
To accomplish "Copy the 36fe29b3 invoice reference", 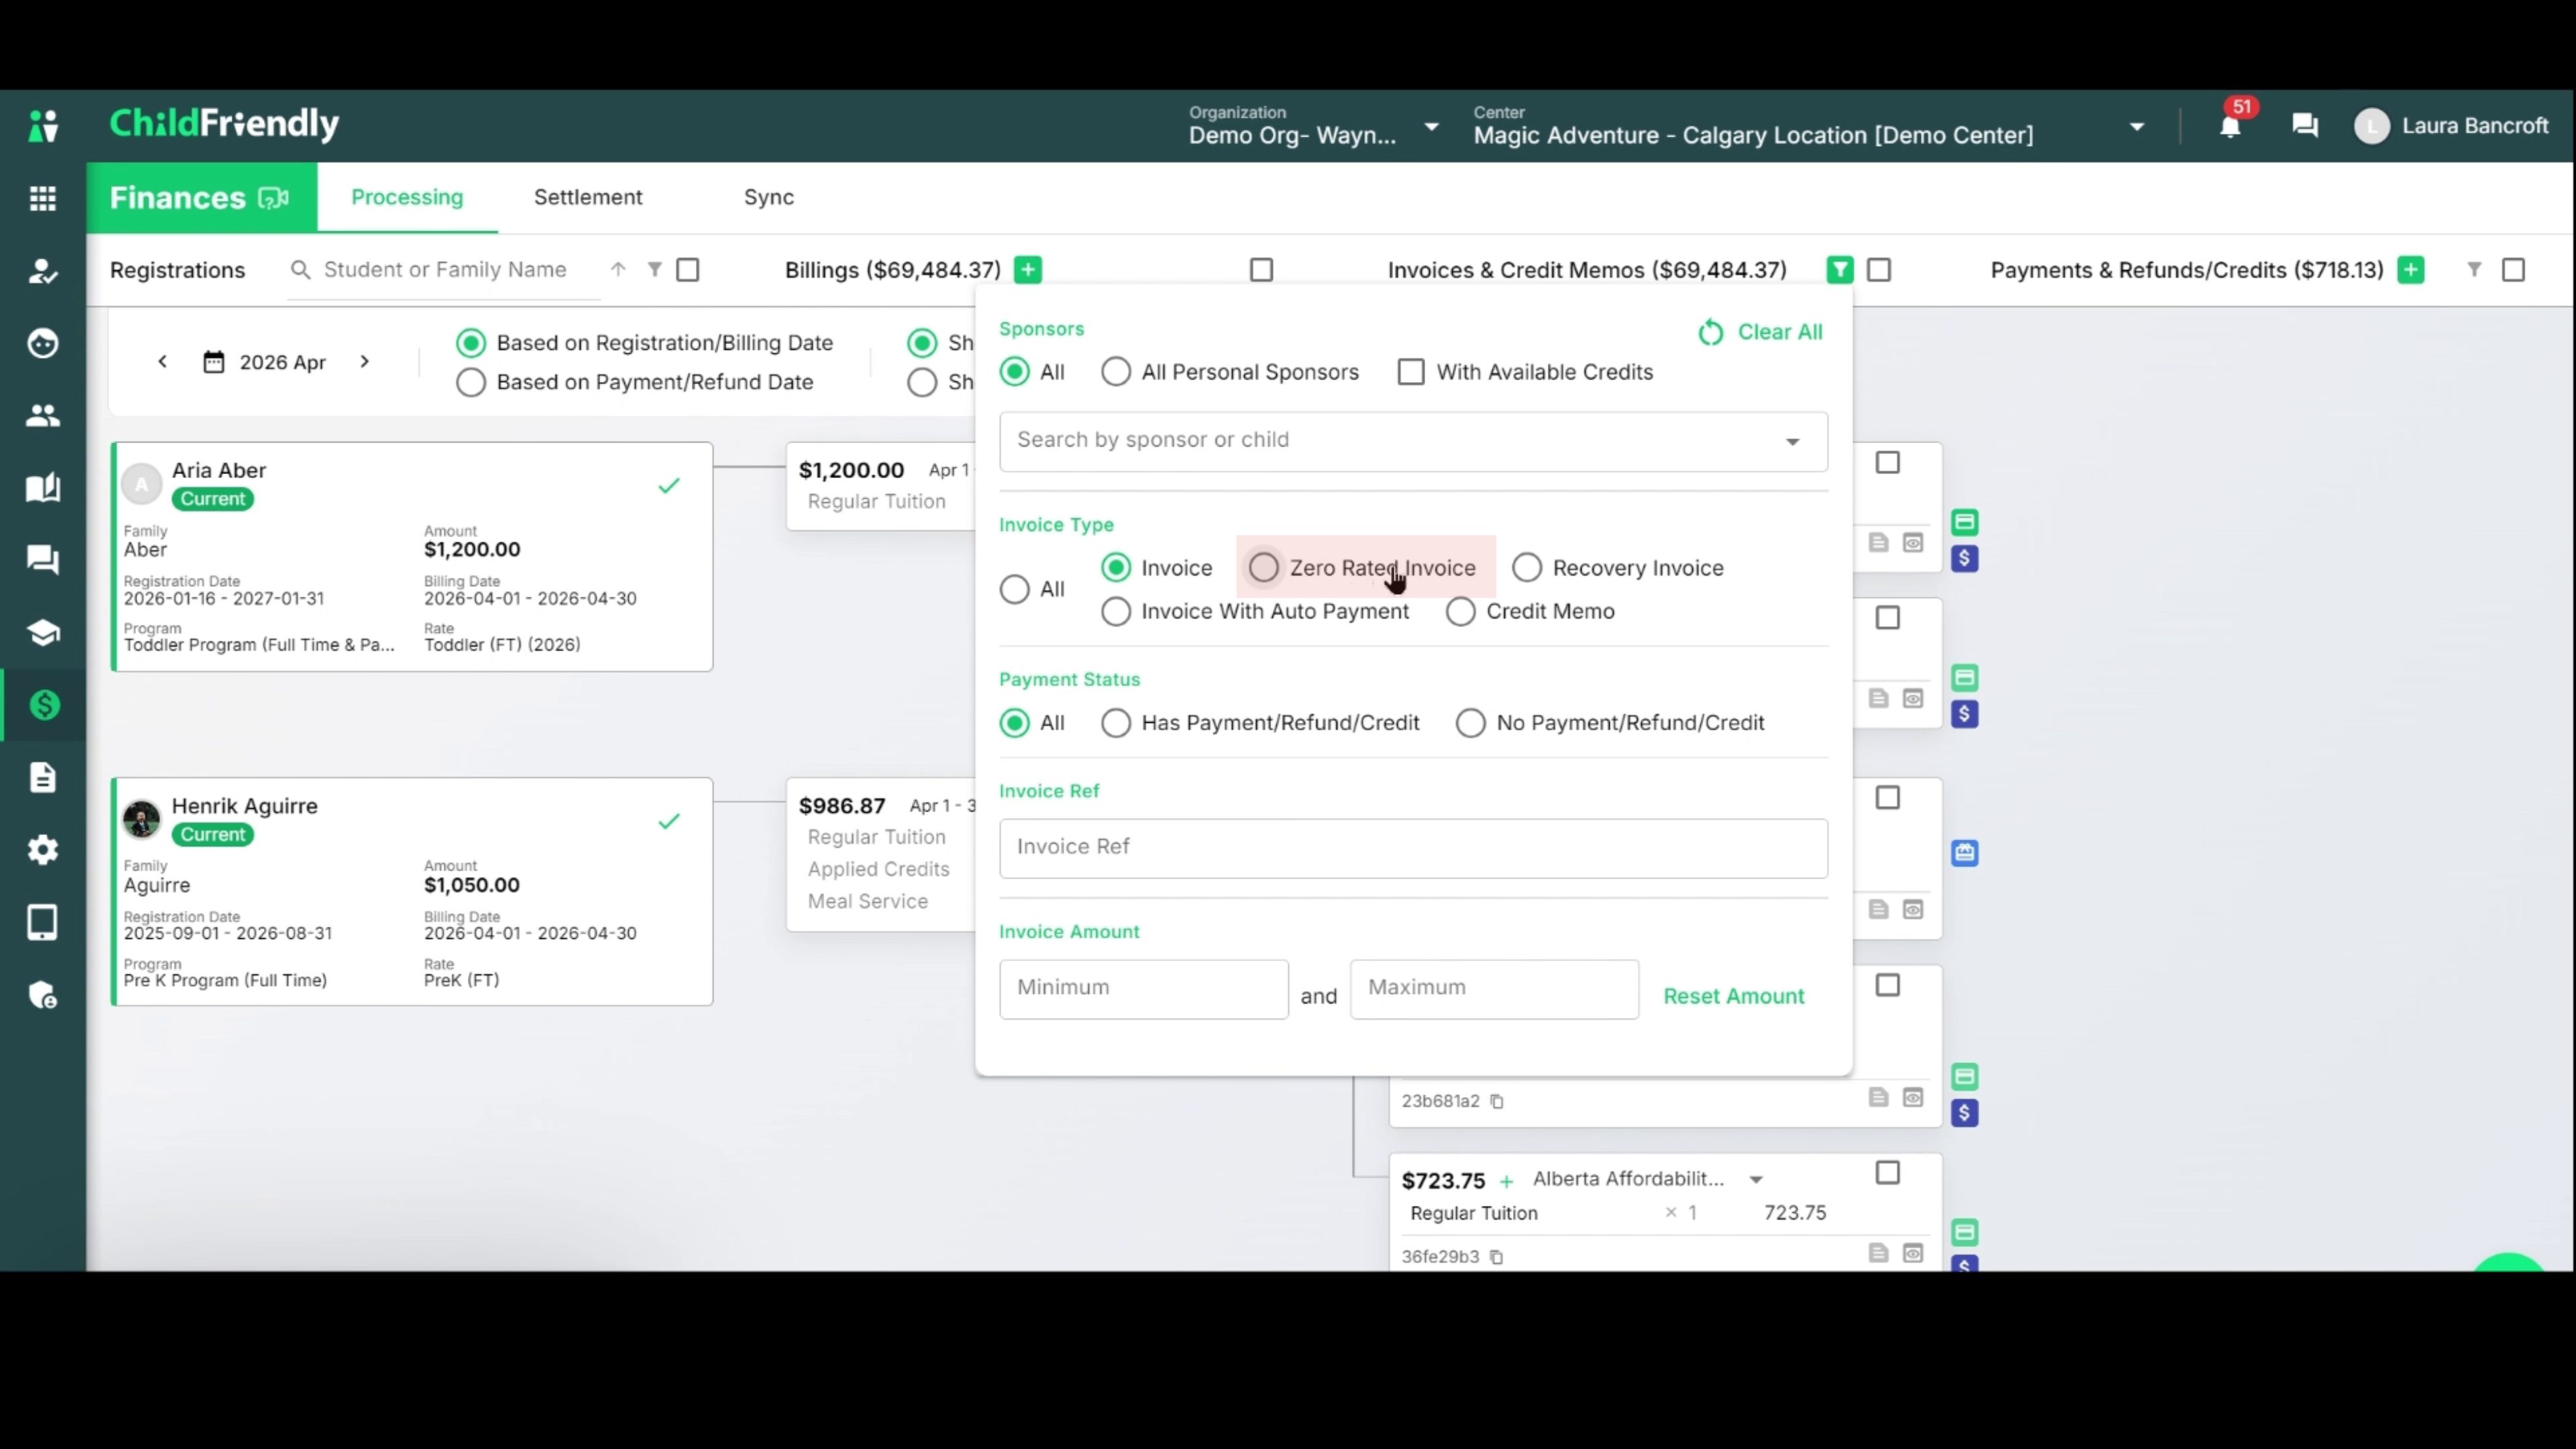I will point(1497,1257).
